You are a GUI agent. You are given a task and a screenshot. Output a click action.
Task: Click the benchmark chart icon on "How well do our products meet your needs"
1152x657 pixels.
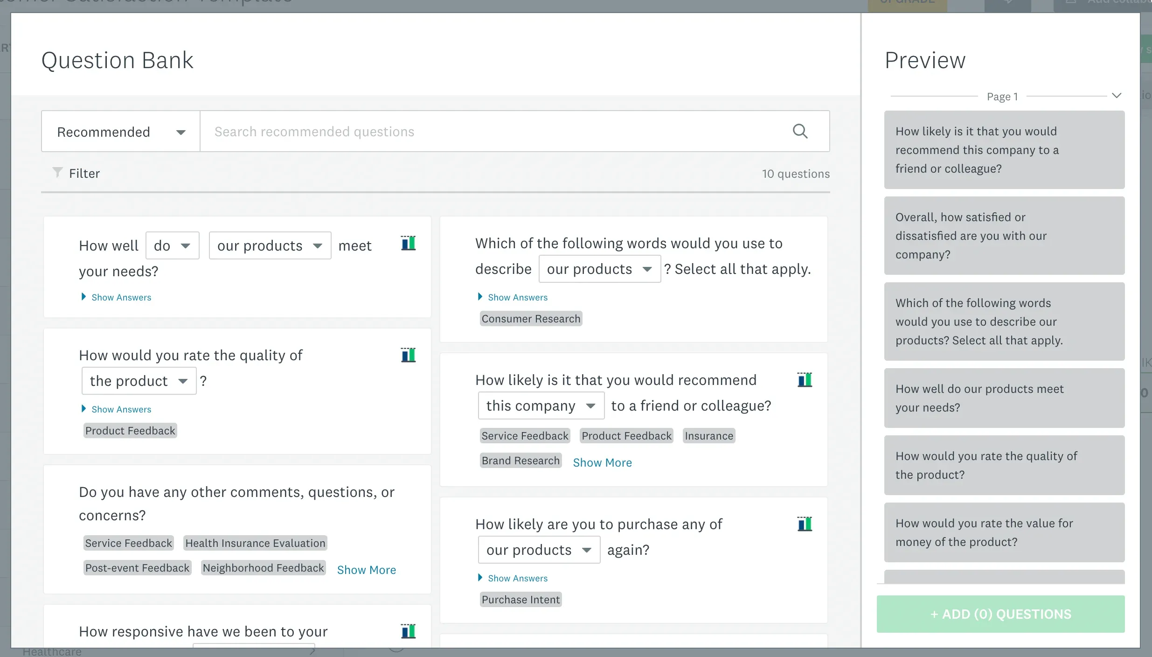(x=408, y=243)
